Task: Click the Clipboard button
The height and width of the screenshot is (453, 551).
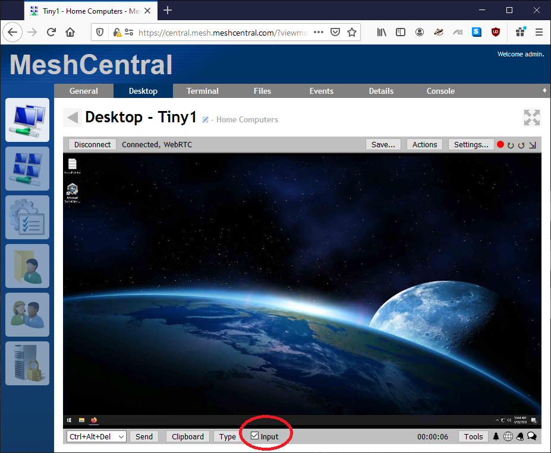Action: pos(188,436)
